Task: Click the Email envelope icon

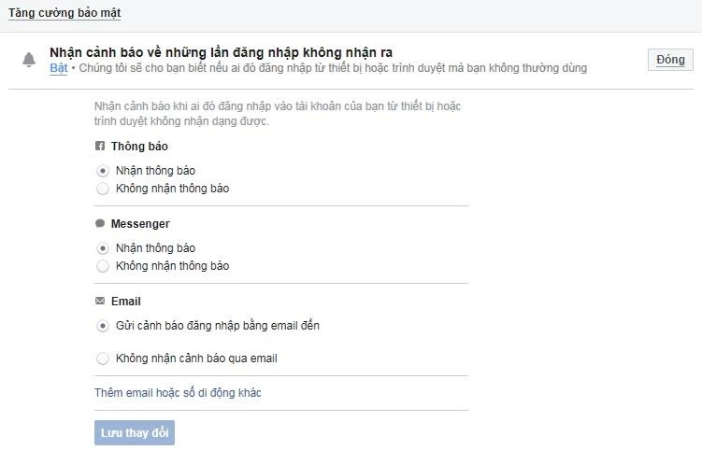Action: tap(100, 302)
